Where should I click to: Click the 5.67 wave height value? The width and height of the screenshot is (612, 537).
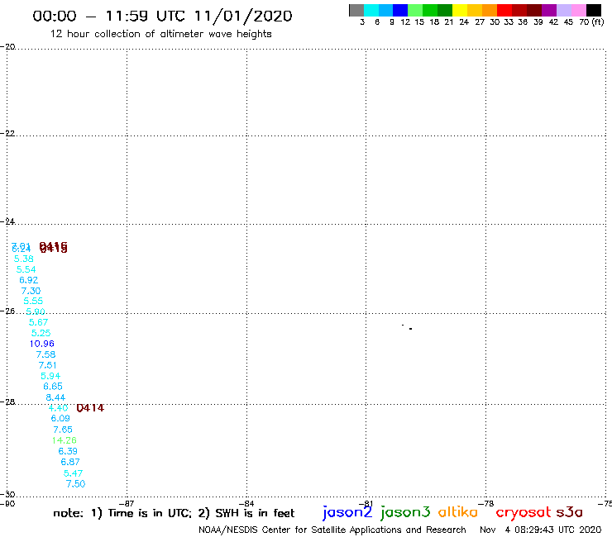pos(38,322)
